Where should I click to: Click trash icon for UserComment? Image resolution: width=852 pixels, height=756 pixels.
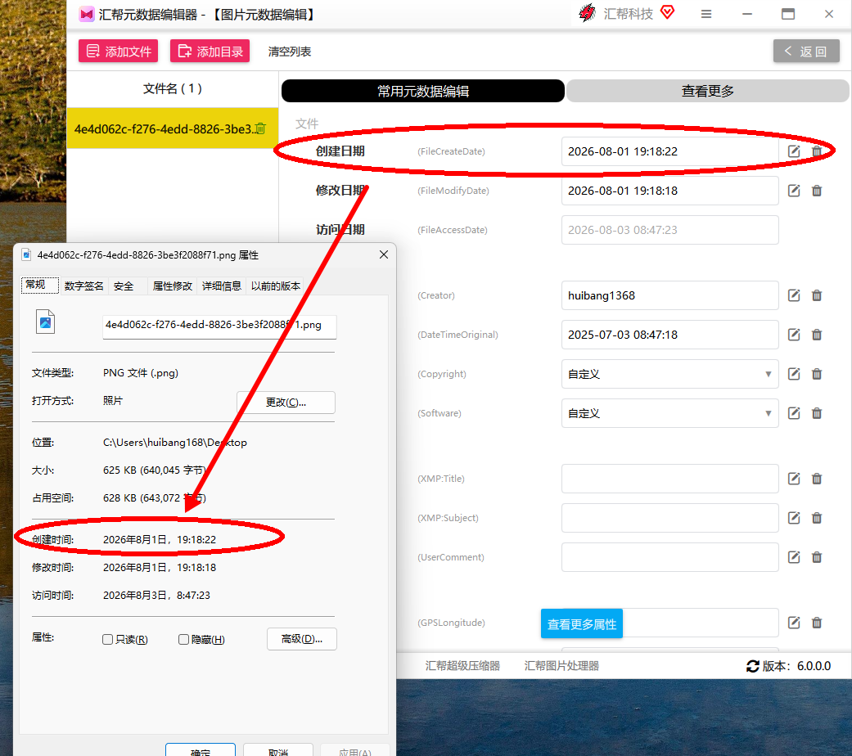817,557
